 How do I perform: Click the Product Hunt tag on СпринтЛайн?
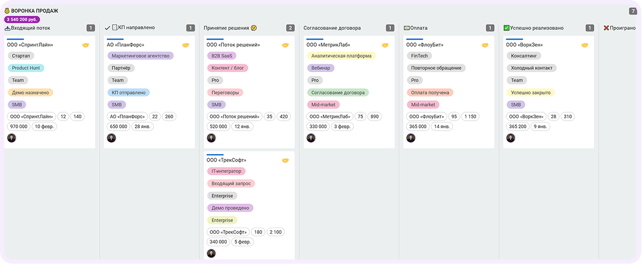[26, 68]
